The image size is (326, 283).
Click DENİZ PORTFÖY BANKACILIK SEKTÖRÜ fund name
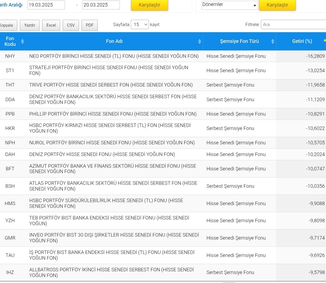tap(113, 99)
